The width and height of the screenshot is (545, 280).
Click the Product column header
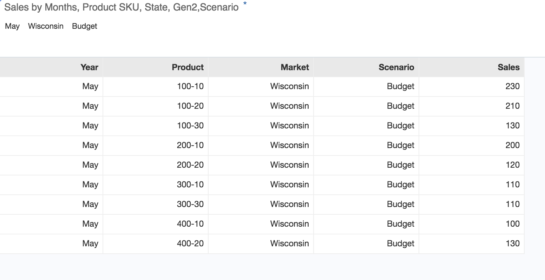point(188,67)
